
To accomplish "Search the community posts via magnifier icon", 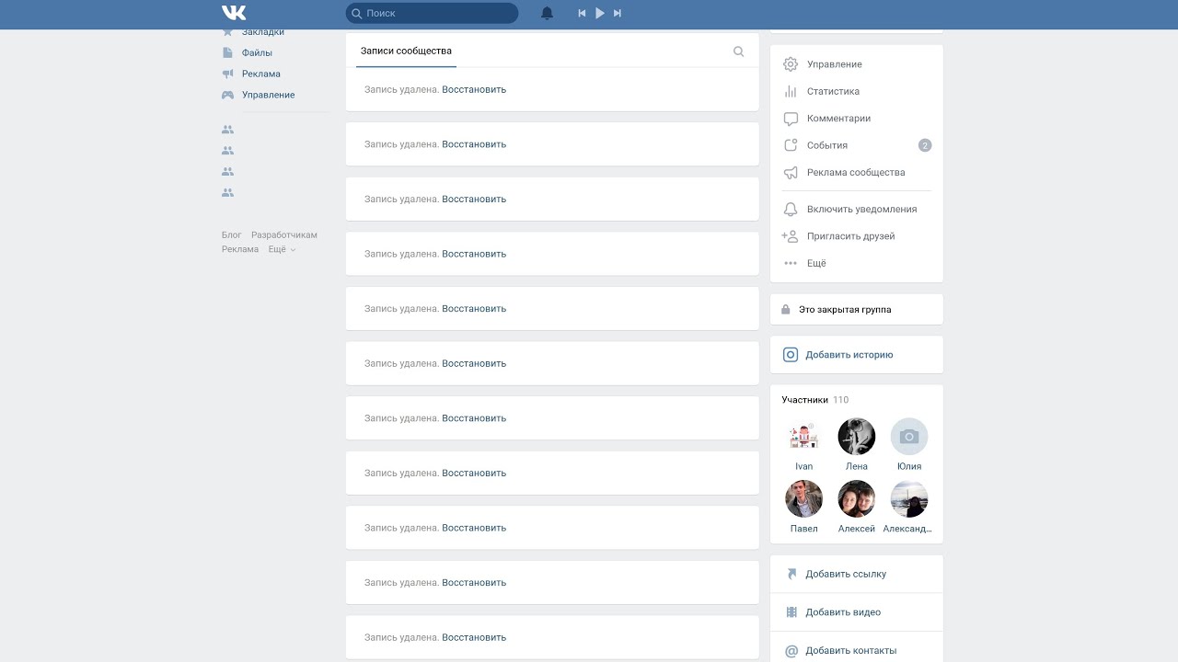I will click(738, 51).
